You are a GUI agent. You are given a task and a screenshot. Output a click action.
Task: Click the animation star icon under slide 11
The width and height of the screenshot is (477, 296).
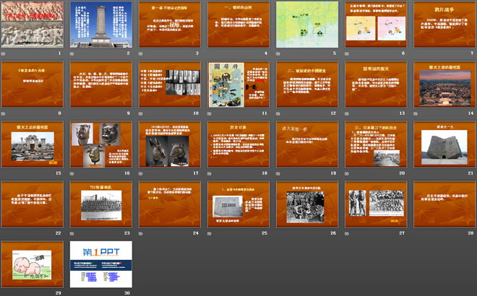click(210, 113)
